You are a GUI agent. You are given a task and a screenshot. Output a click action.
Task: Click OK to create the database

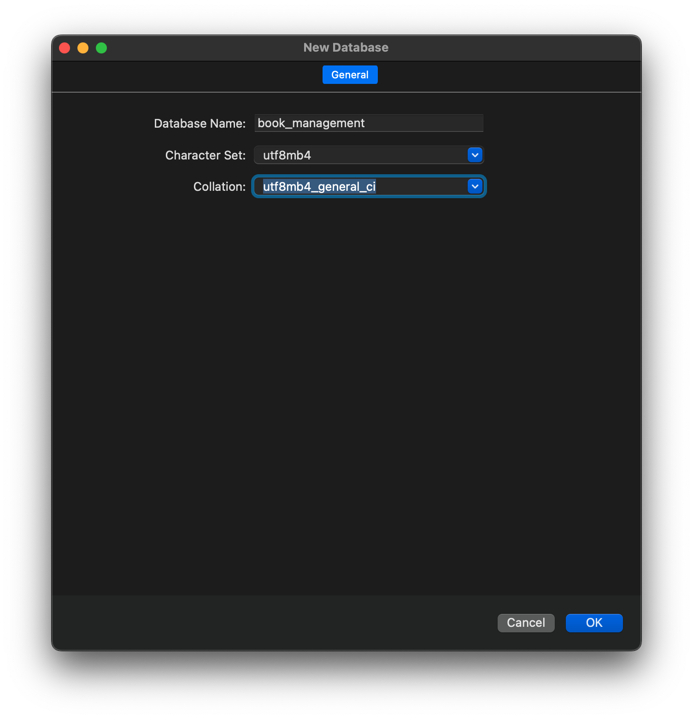(594, 623)
